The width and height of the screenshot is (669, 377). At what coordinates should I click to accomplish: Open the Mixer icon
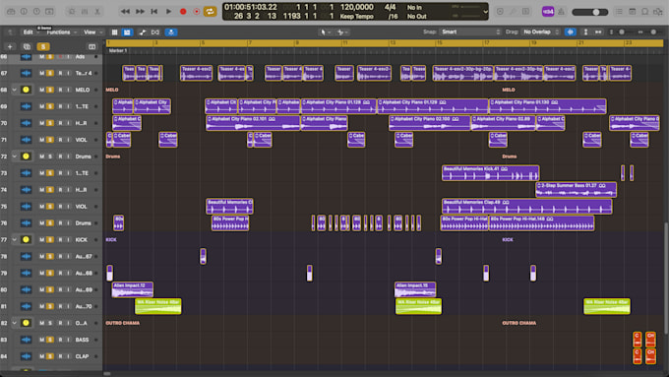(x=85, y=12)
